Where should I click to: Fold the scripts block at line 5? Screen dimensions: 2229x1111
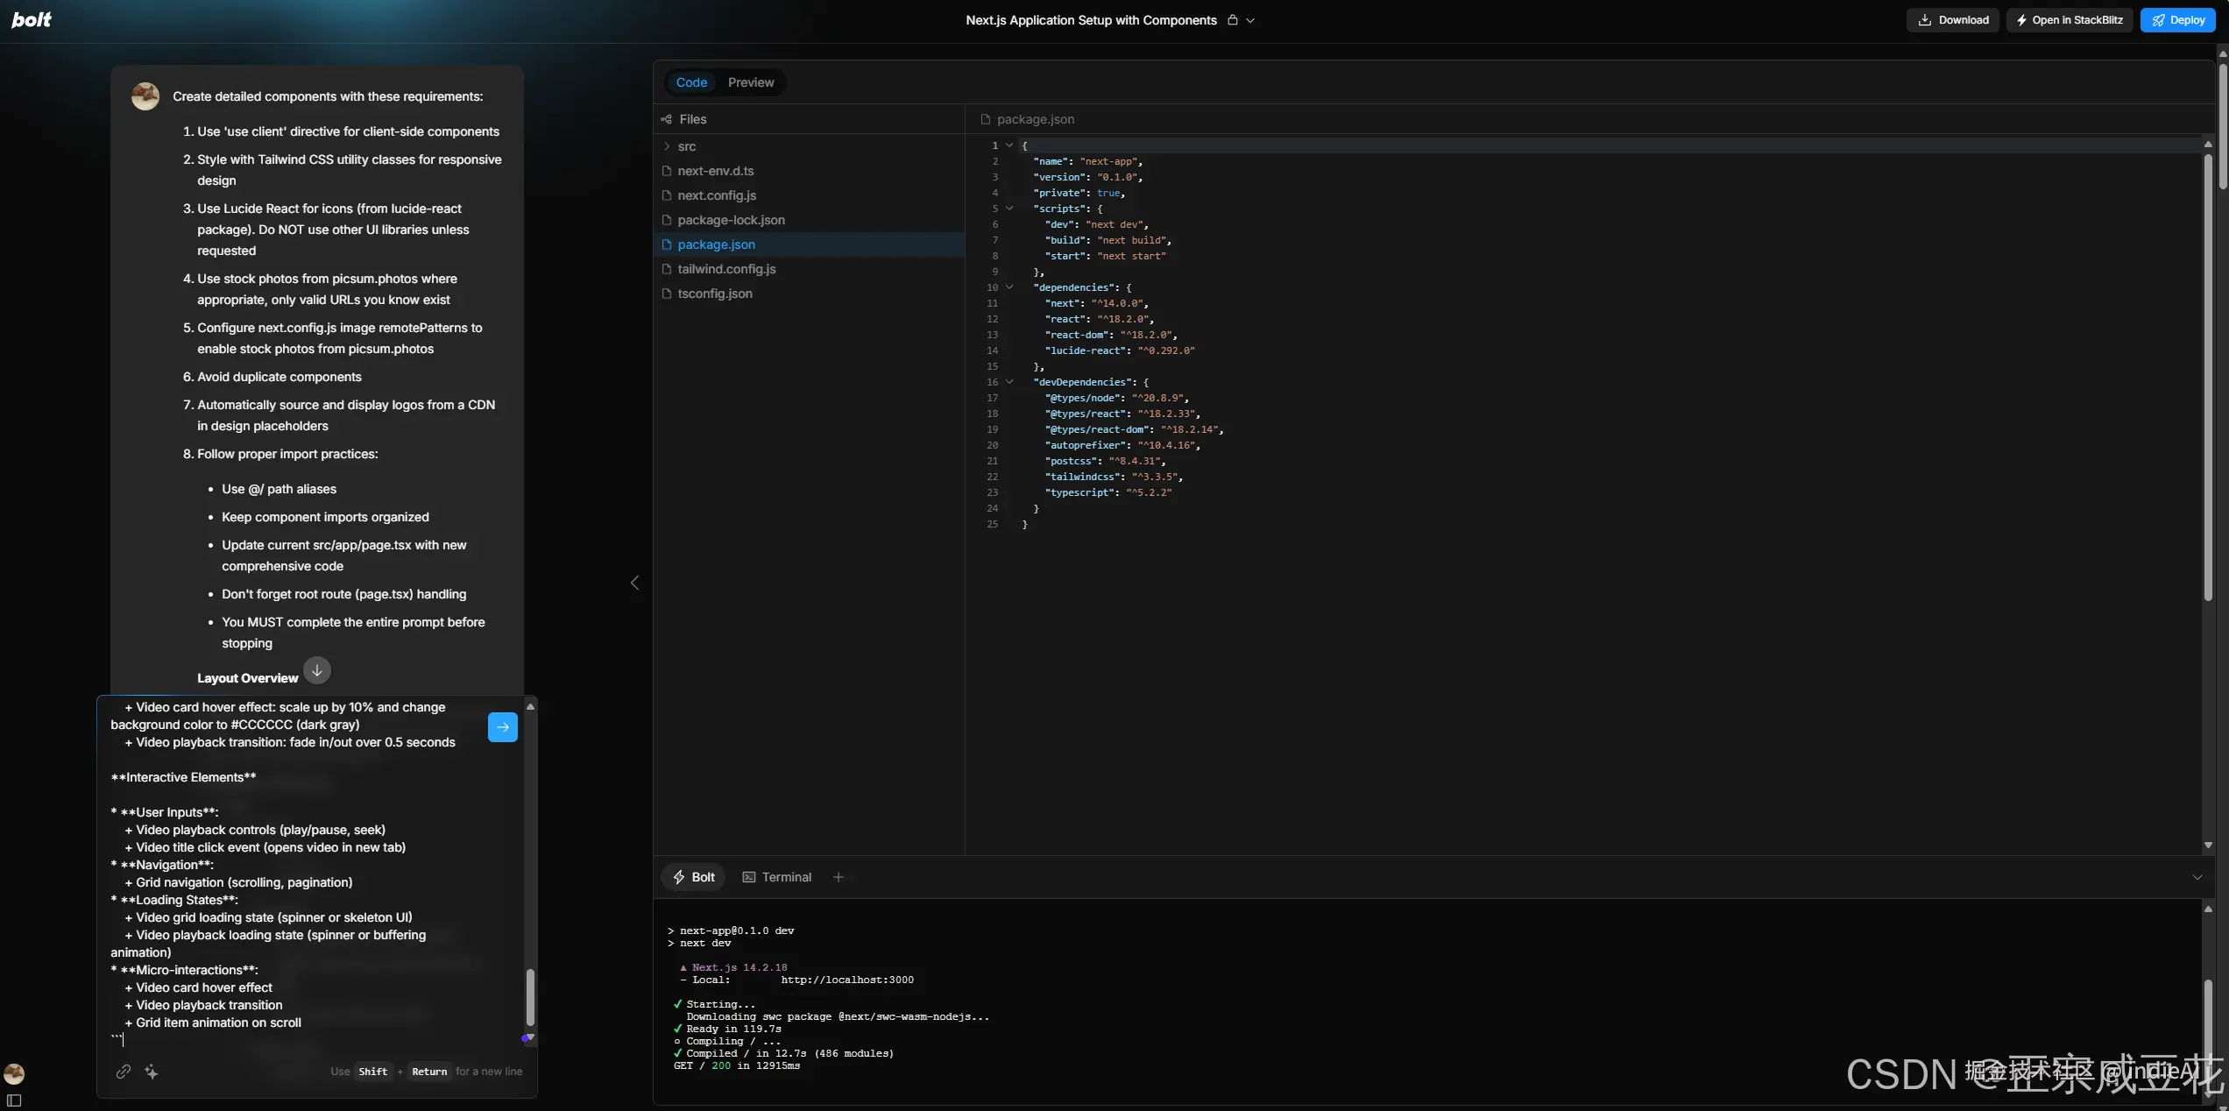1009,209
